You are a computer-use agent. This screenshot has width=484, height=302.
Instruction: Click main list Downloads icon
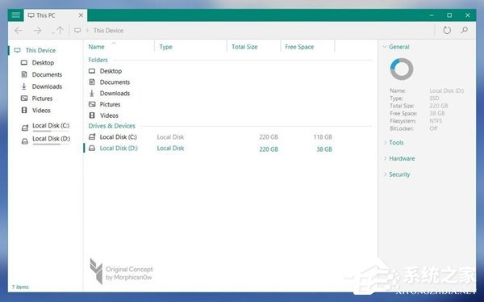[x=92, y=93]
